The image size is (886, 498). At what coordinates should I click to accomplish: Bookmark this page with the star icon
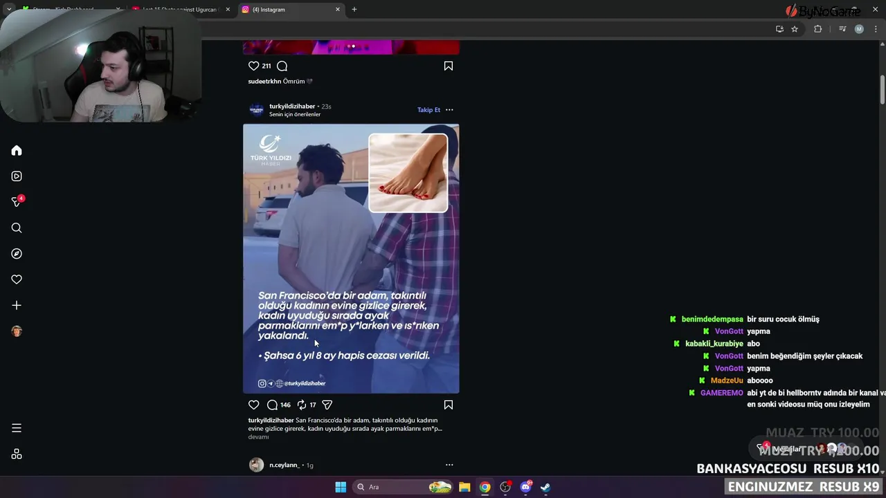[795, 29]
